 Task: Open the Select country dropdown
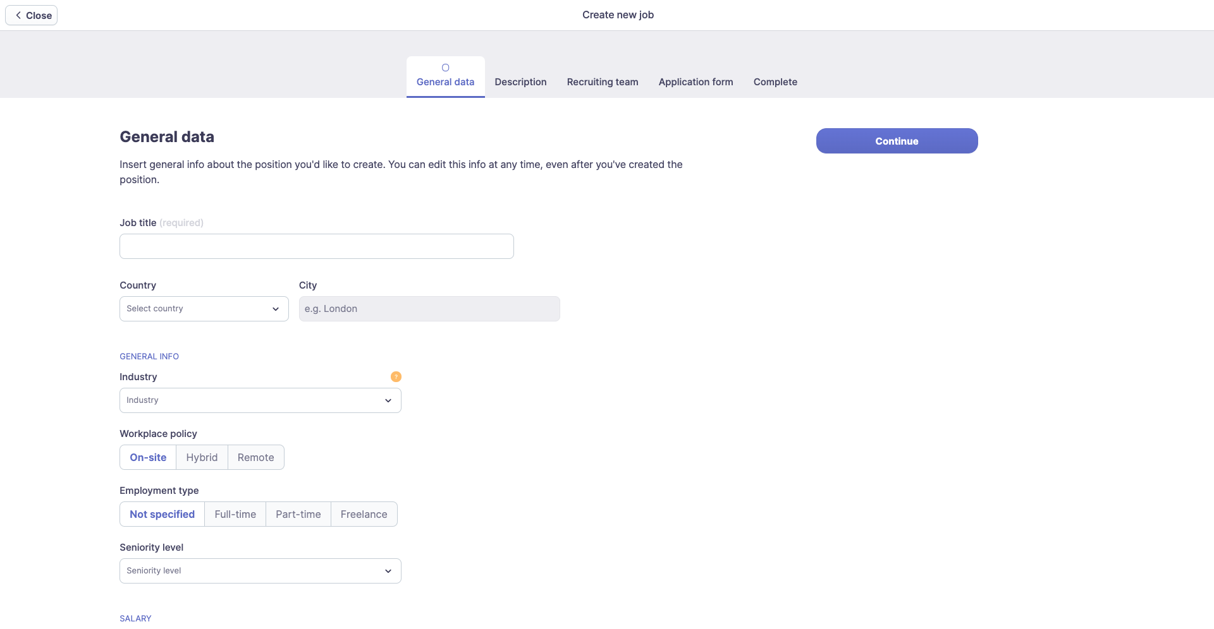click(204, 309)
